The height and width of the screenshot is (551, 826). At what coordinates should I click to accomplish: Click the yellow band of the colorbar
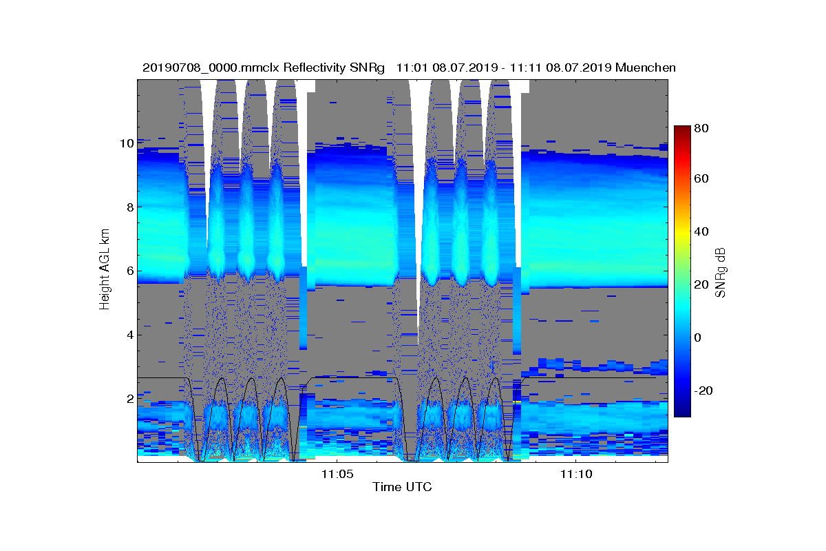[682, 236]
